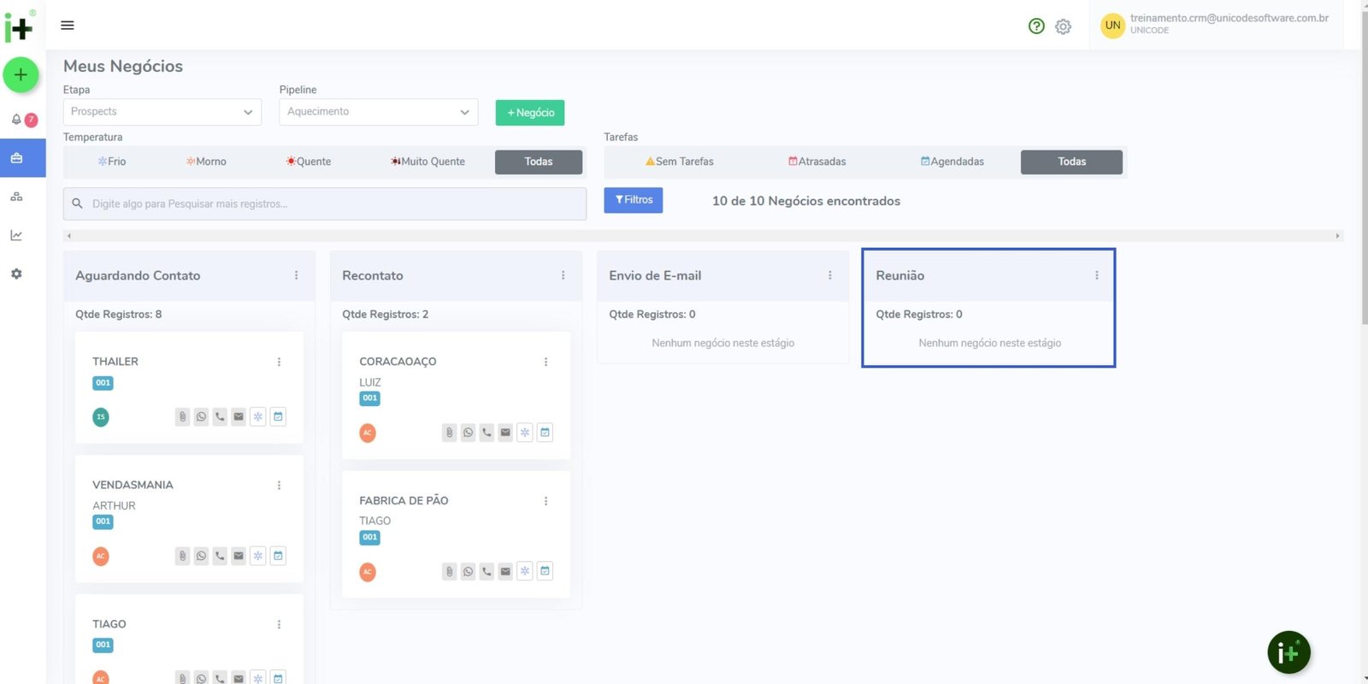The width and height of the screenshot is (1368, 684).
Task: Click the calendar task icon on THAILER card
Action: 278,417
